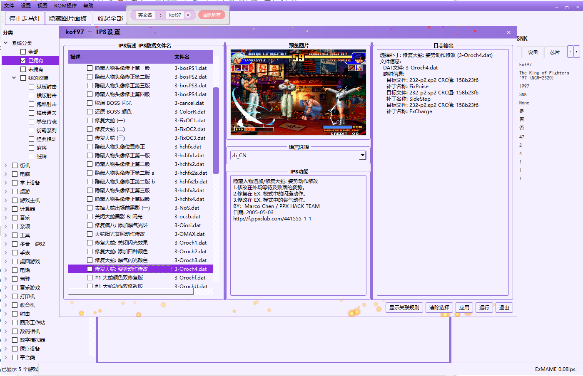Open the 视图 menu
This screenshot has height=376, width=583.
pos(42,5)
